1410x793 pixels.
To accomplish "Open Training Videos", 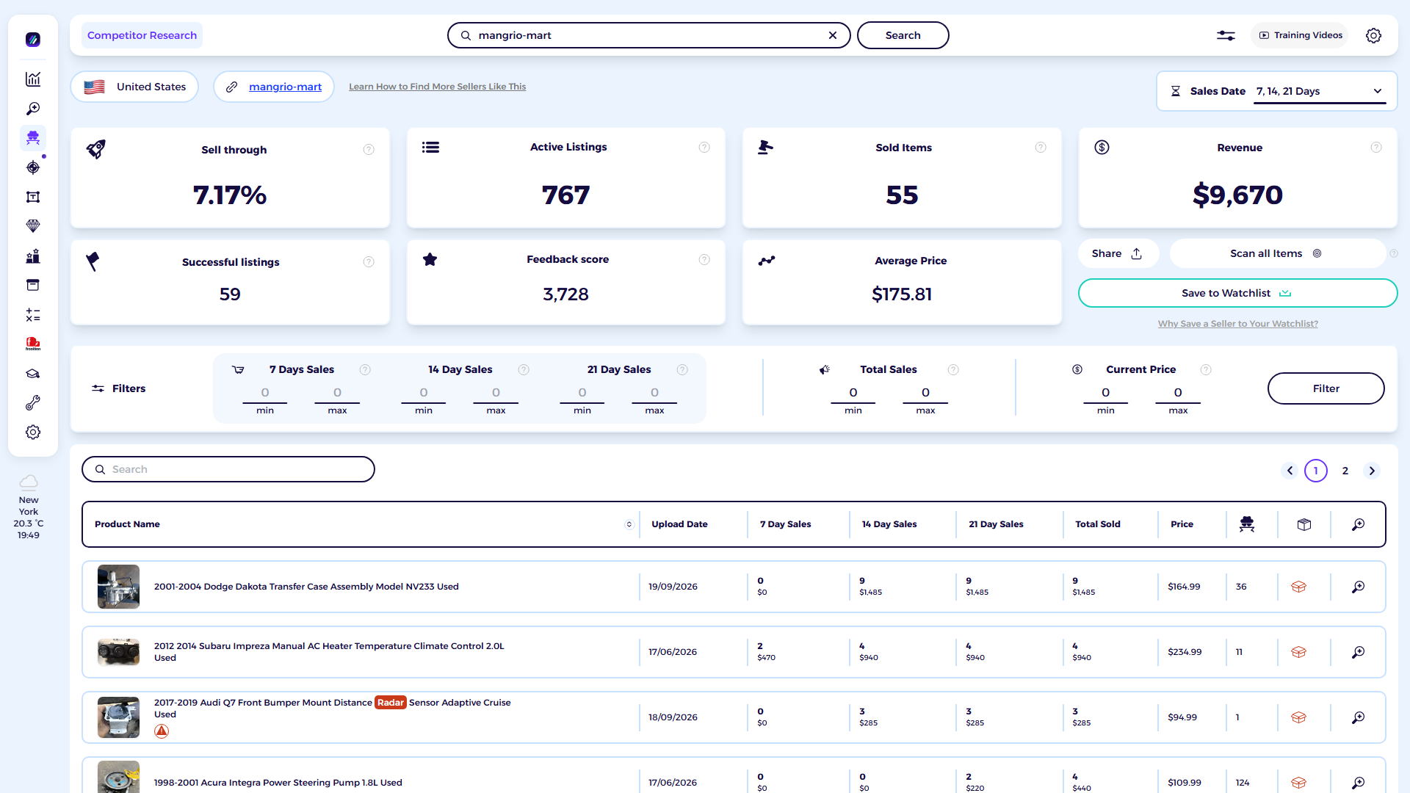I will coord(1300,35).
